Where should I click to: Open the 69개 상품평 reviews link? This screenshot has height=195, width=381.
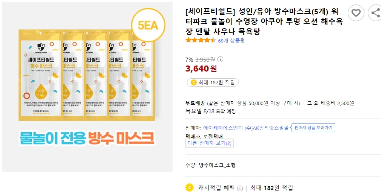(x=231, y=41)
